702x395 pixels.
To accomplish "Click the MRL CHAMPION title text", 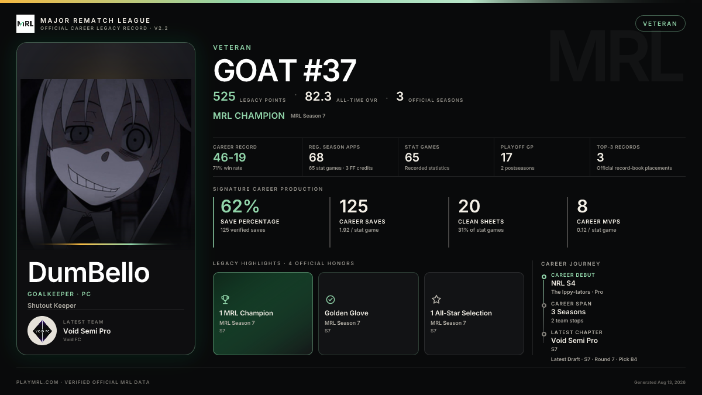I will pos(249,116).
